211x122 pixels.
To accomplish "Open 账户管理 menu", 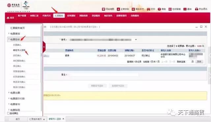I will [x=22, y=15].
